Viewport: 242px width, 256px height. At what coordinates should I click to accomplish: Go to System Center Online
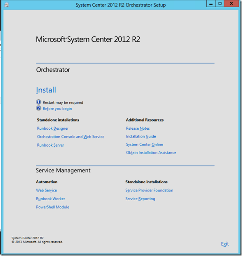(x=144, y=145)
